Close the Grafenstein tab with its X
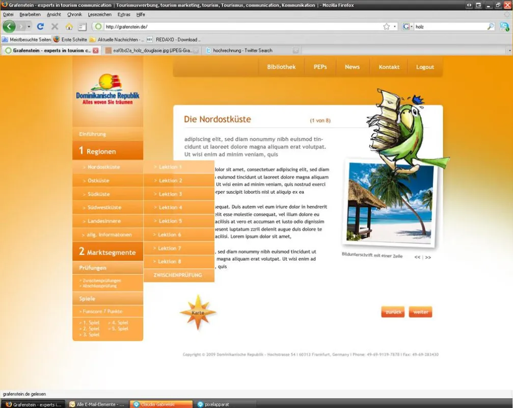Viewport: 513px width, 408px height. click(x=96, y=50)
